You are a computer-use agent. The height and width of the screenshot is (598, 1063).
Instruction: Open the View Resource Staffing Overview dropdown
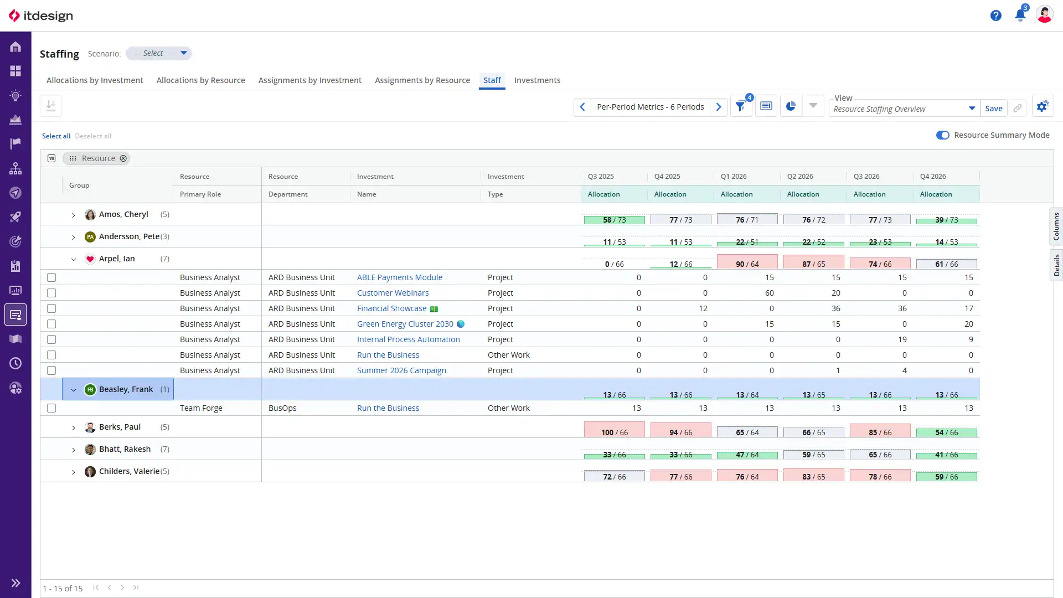tap(904, 109)
